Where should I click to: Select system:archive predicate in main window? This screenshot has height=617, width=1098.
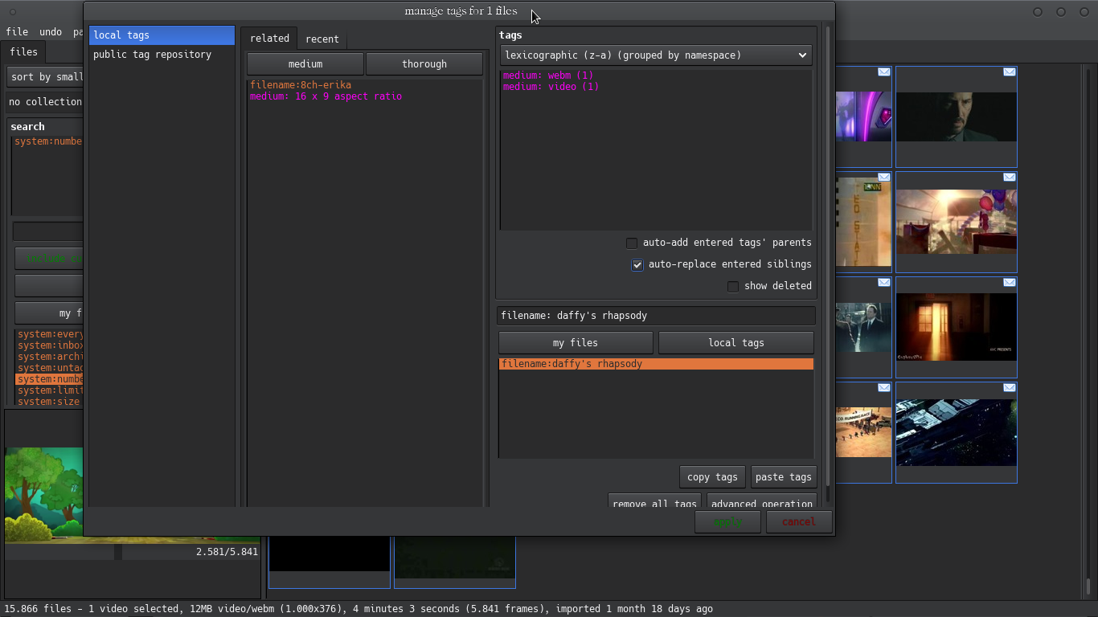pyautogui.click(x=50, y=357)
